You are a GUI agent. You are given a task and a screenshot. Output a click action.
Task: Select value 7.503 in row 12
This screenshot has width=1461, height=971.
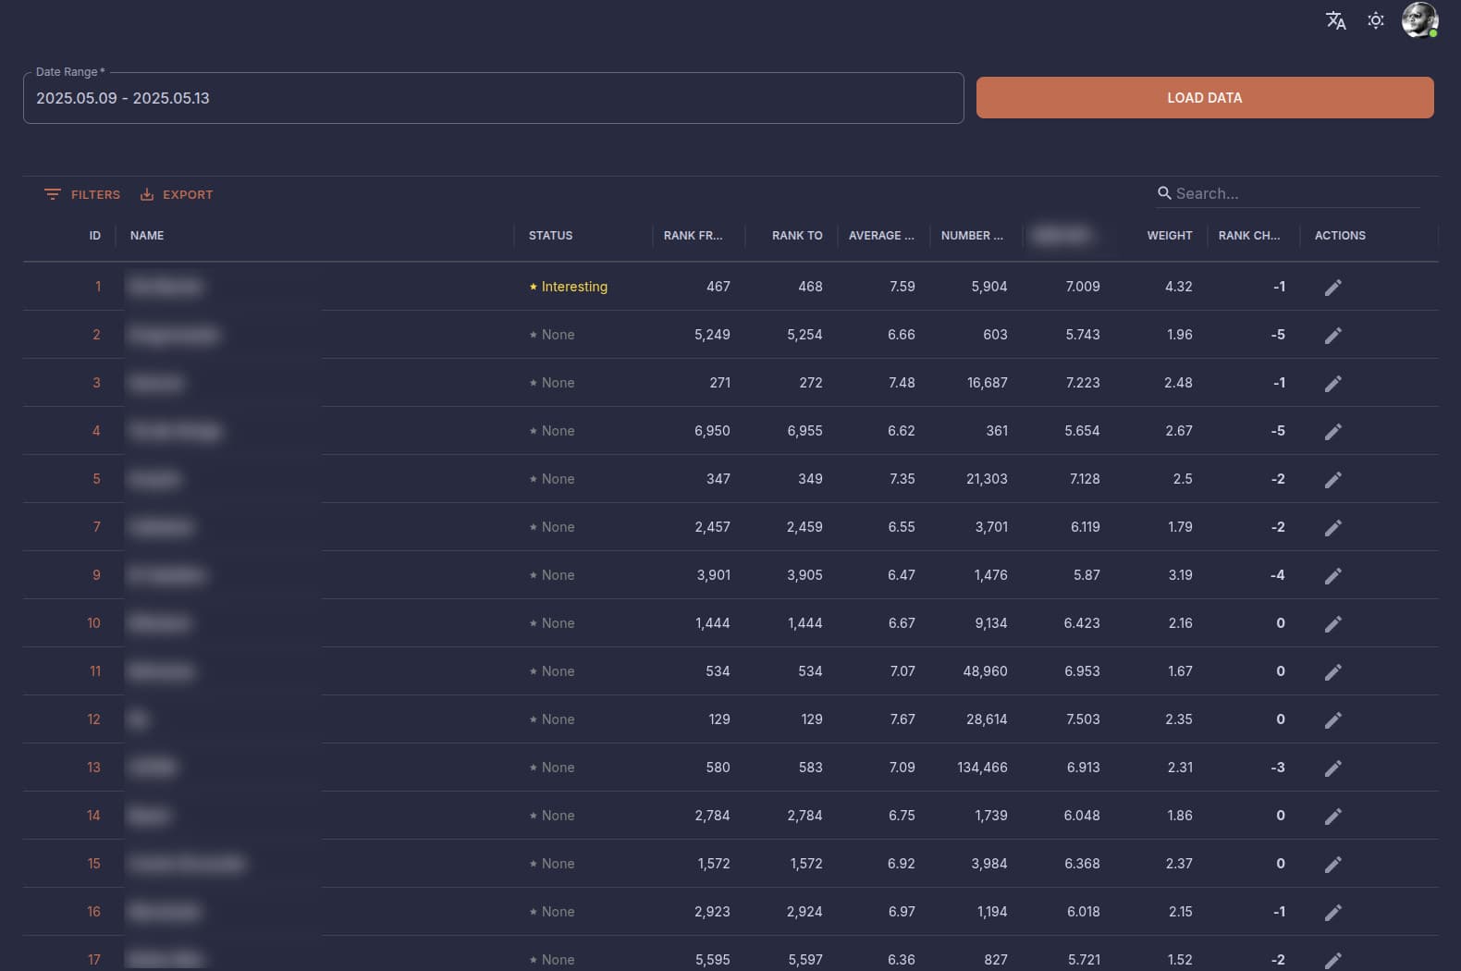[1083, 719]
